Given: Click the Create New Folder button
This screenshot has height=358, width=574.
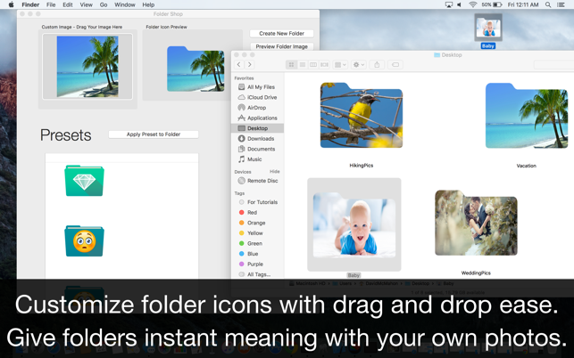Looking at the screenshot, I should tap(281, 33).
